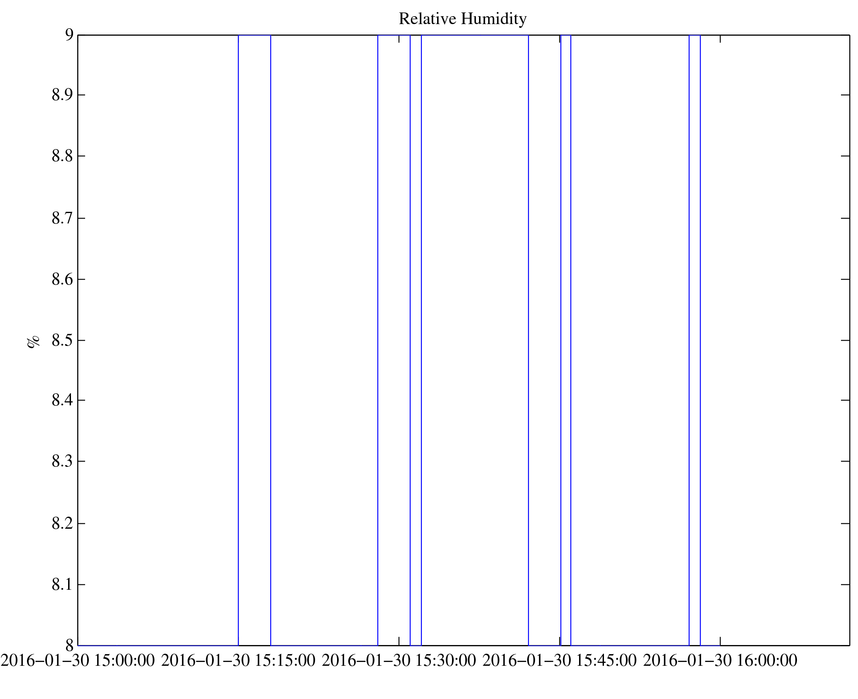Image resolution: width=858 pixels, height=699 pixels.
Task: Click the 8.9 y-axis tick label
Action: [62, 95]
